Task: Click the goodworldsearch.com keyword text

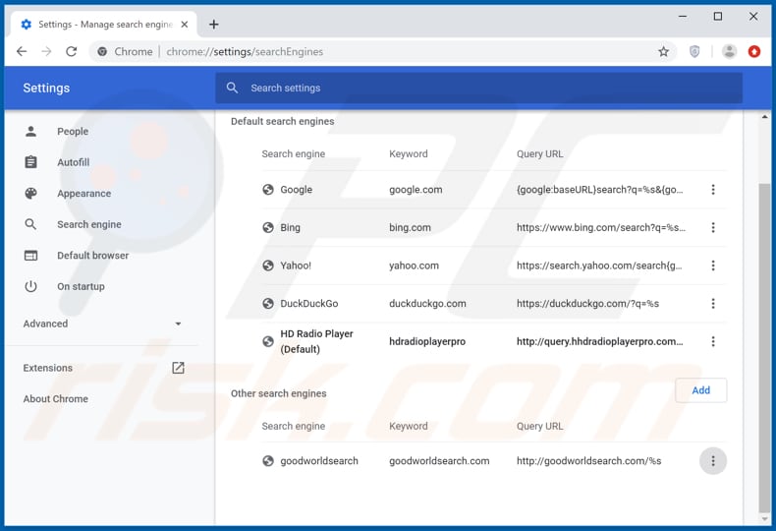Action: click(x=439, y=460)
